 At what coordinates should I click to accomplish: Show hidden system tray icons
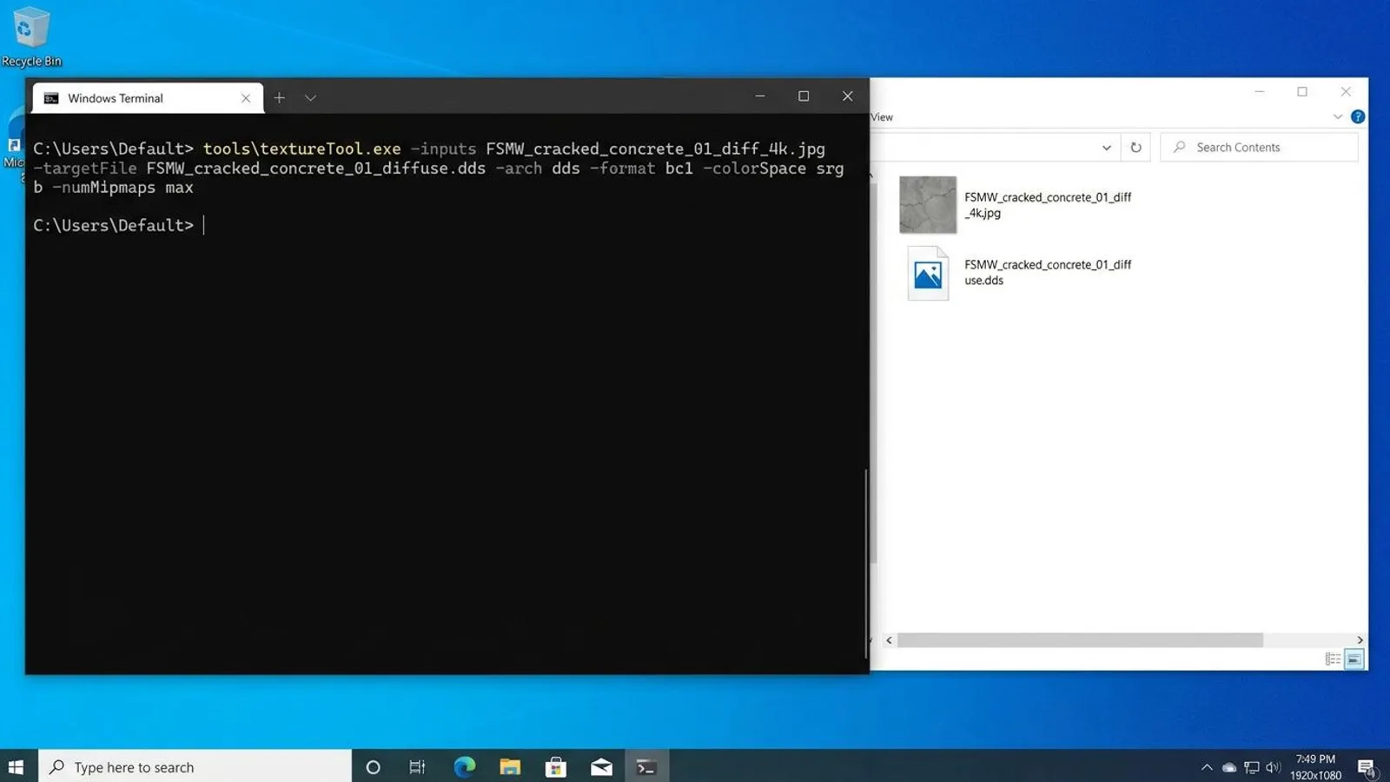point(1207,767)
